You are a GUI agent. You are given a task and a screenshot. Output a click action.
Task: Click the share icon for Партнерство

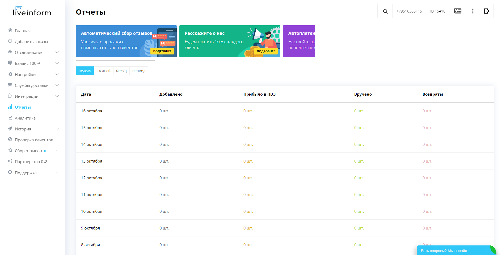pyautogui.click(x=10, y=161)
